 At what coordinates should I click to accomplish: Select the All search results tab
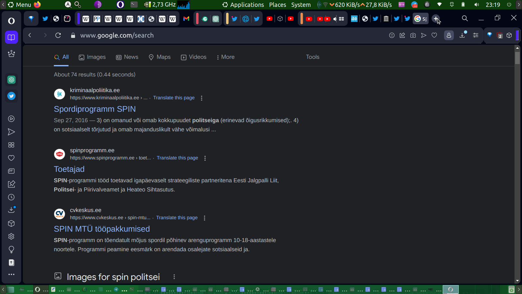61,57
